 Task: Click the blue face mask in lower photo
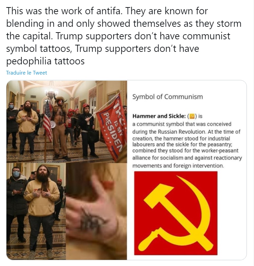coord(16,174)
